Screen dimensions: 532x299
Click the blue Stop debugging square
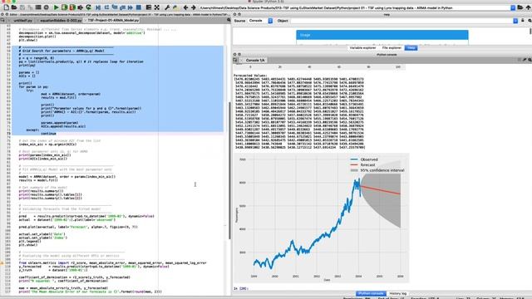click(x=139, y=7)
